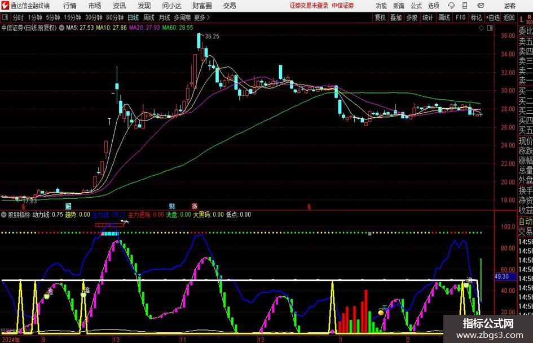The height and width of the screenshot is (343, 533).
Task: Click the 涨 marker below the chart
Action: (x=195, y=206)
